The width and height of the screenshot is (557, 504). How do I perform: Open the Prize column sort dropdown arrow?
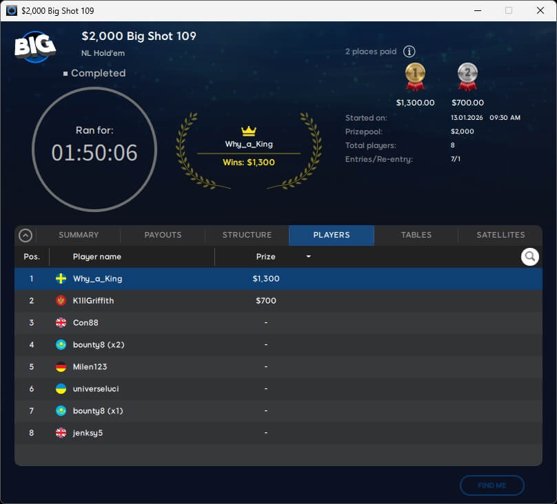(308, 257)
